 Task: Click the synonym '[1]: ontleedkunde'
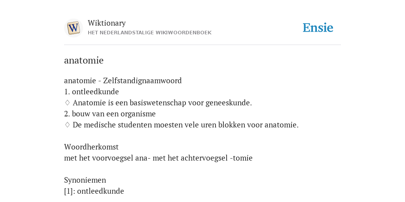click(94, 191)
